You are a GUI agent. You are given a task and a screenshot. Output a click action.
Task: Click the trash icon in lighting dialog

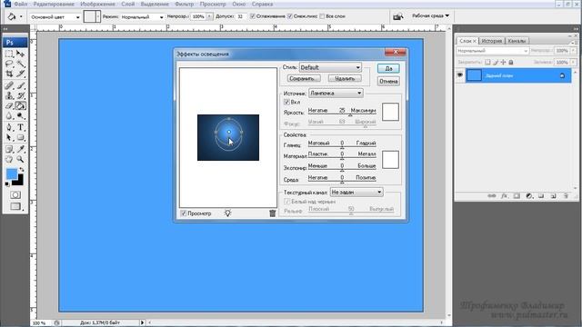pos(273,213)
